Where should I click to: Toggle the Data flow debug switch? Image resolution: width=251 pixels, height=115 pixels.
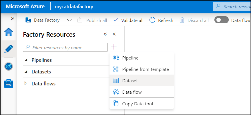(x=221, y=20)
